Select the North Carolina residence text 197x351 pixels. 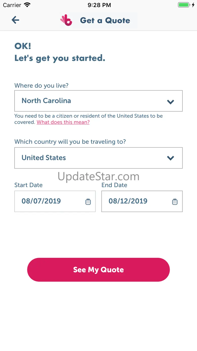pyautogui.click(x=46, y=101)
